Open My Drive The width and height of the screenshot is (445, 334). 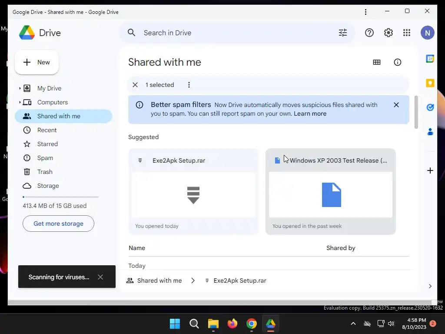49,88
